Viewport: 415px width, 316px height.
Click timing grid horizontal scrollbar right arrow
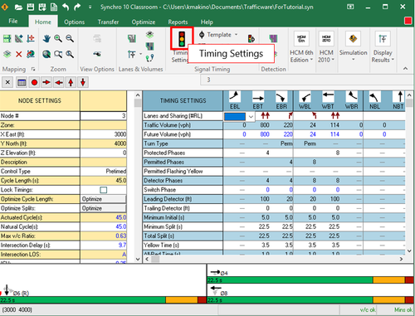401,259
